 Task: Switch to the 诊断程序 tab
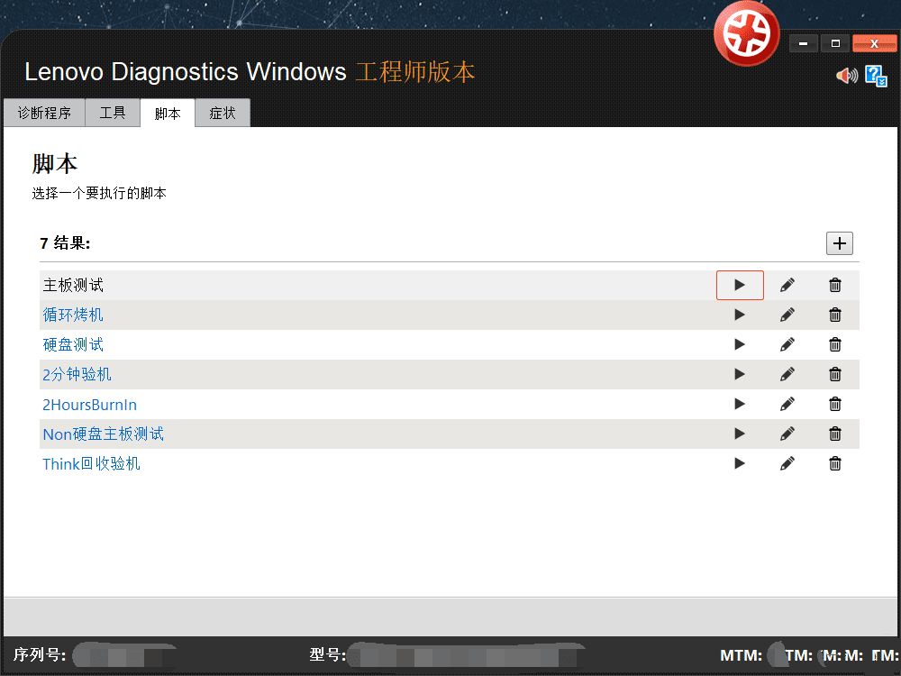[x=44, y=114]
